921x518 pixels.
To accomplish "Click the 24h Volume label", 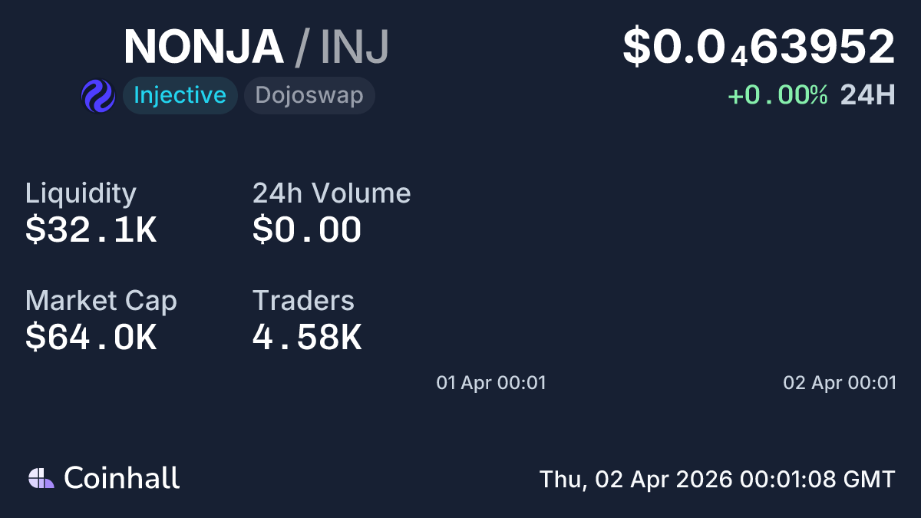I will (332, 193).
